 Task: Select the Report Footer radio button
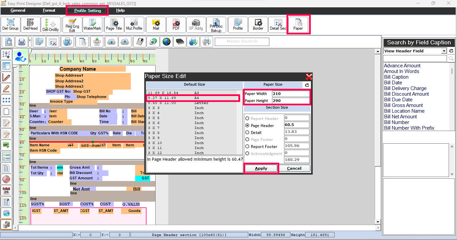[248, 147]
